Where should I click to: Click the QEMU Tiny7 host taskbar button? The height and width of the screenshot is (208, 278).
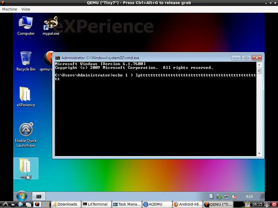point(218,204)
